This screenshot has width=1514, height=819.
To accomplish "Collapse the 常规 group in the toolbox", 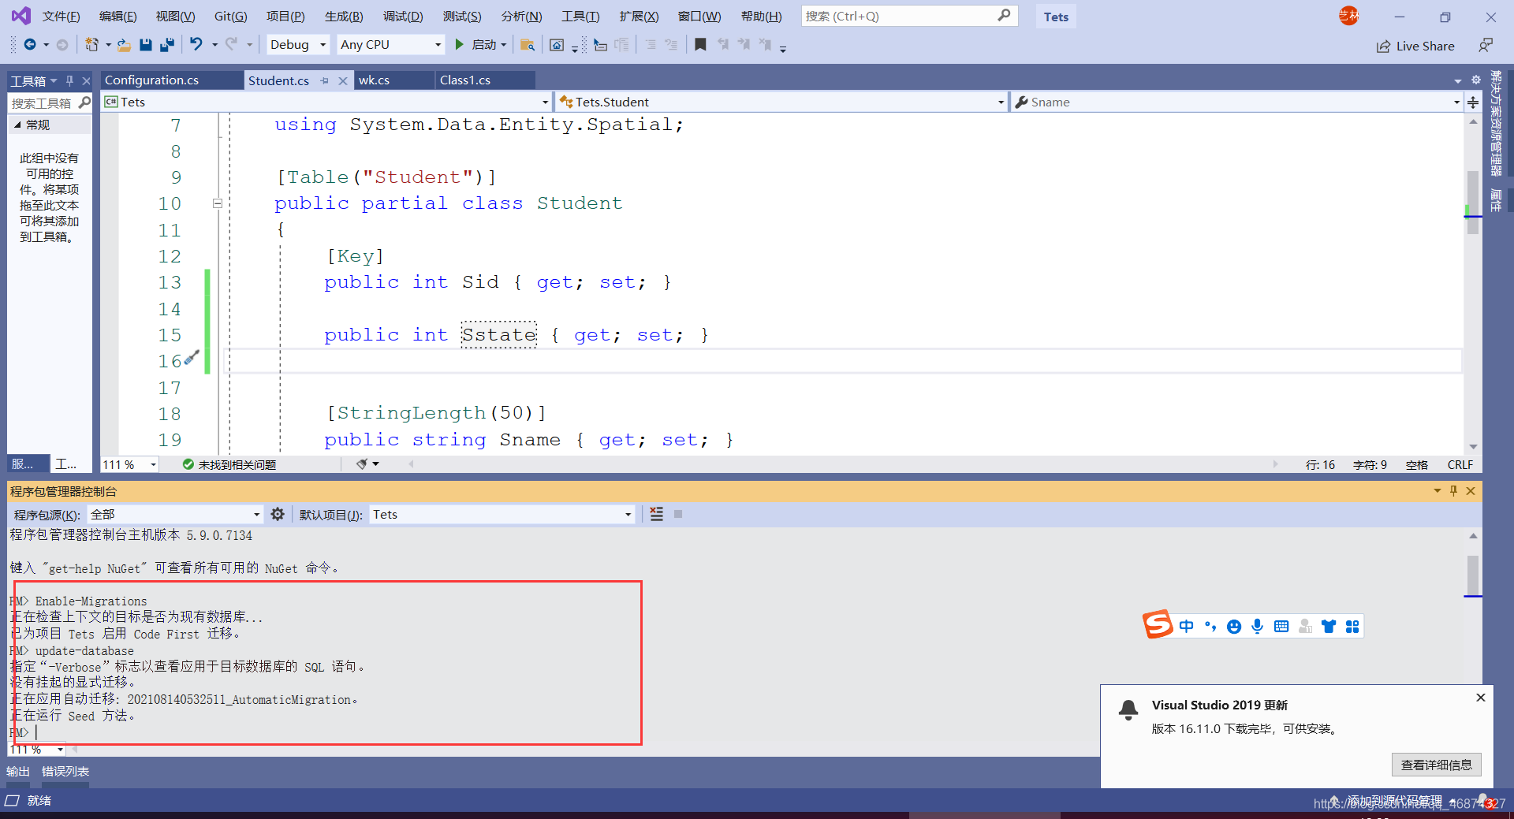I will (17, 125).
